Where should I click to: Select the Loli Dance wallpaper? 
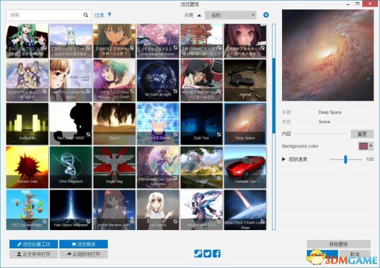(x=158, y=210)
